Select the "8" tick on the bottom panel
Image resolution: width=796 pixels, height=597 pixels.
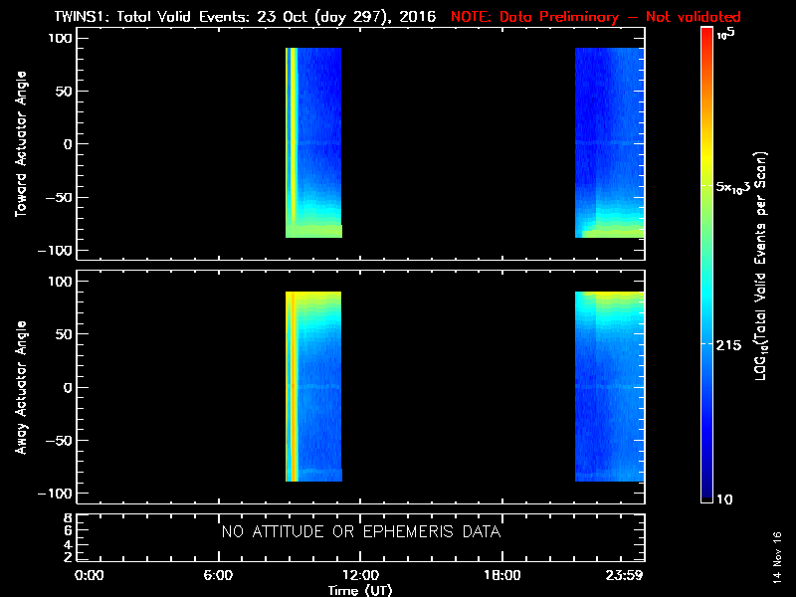(68, 518)
